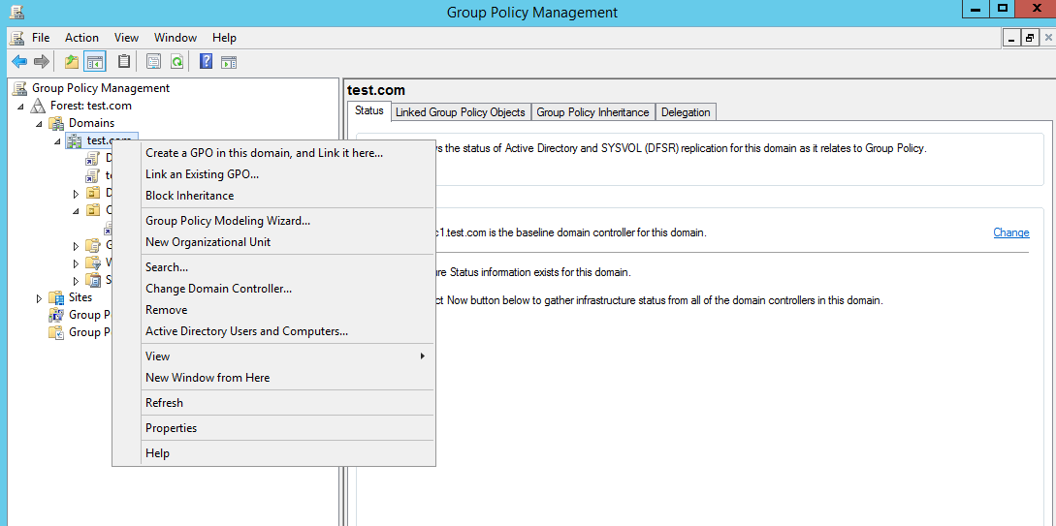Click the Group Policy Modeling node icon
The width and height of the screenshot is (1056, 526).
pyautogui.click(x=56, y=315)
